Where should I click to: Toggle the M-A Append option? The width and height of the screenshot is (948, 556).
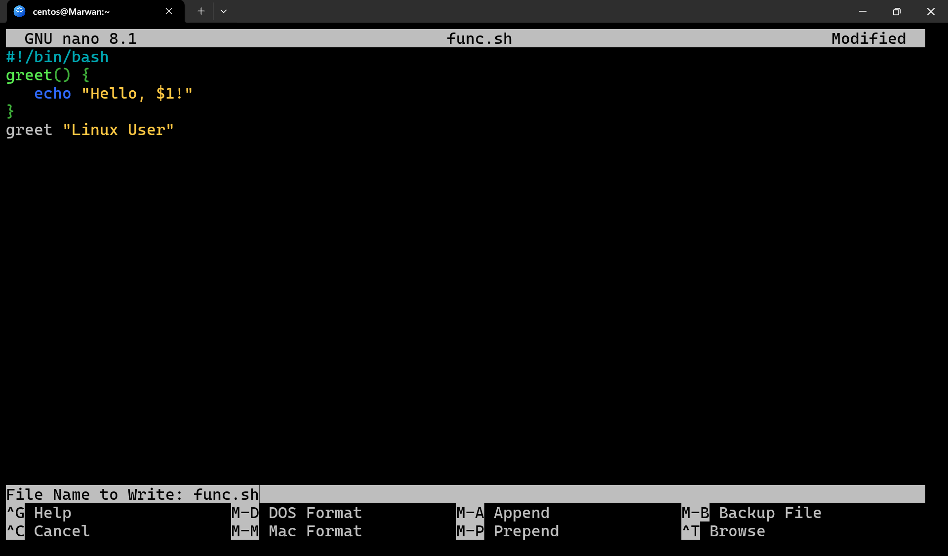(503, 513)
